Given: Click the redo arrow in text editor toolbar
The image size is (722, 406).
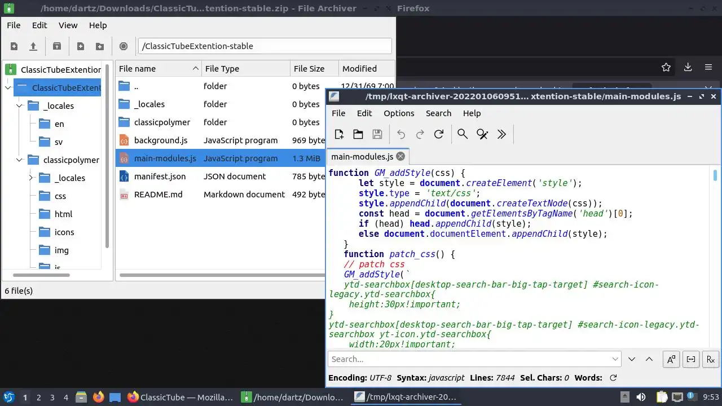Looking at the screenshot, I should pos(420,134).
